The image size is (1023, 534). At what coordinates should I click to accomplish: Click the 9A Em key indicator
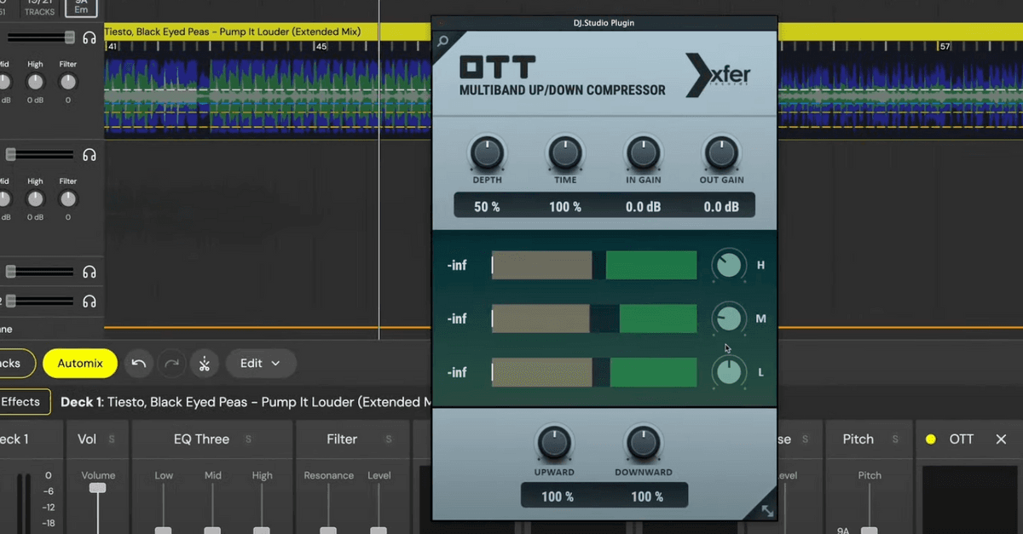click(81, 9)
